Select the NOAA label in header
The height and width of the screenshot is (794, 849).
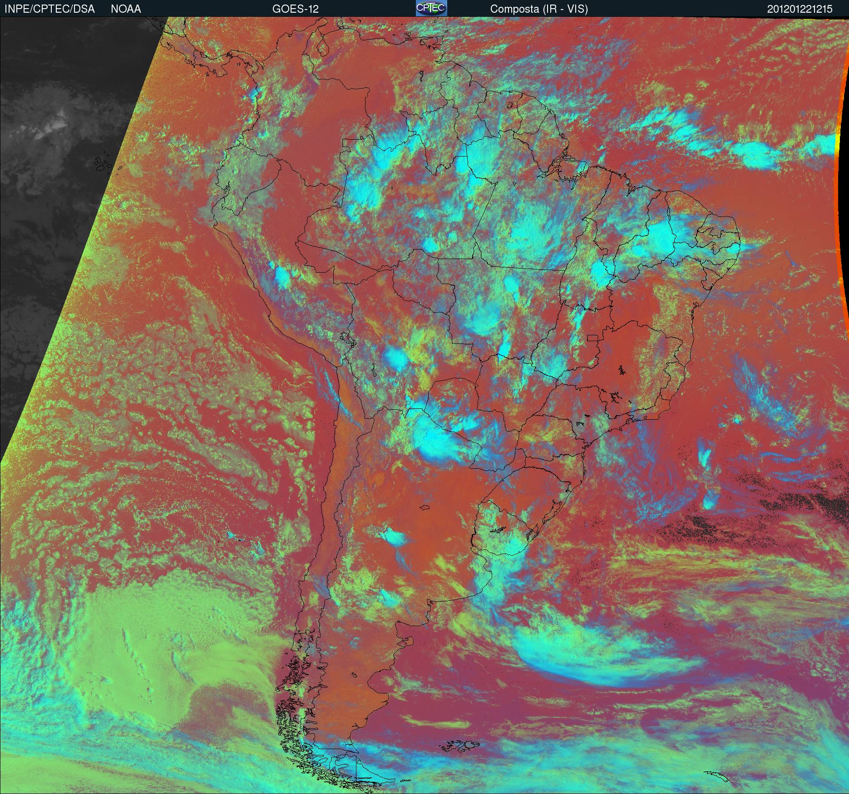pyautogui.click(x=126, y=9)
